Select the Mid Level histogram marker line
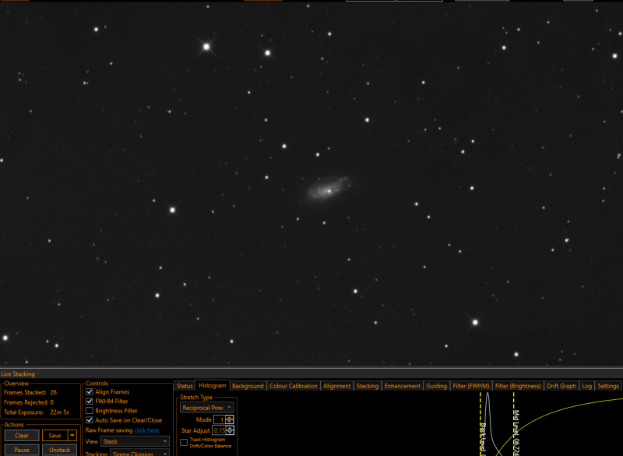The height and width of the screenshot is (456, 623). point(514,424)
